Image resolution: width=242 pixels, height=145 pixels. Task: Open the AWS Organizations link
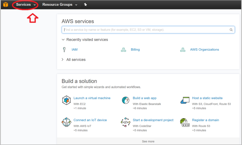205,50
